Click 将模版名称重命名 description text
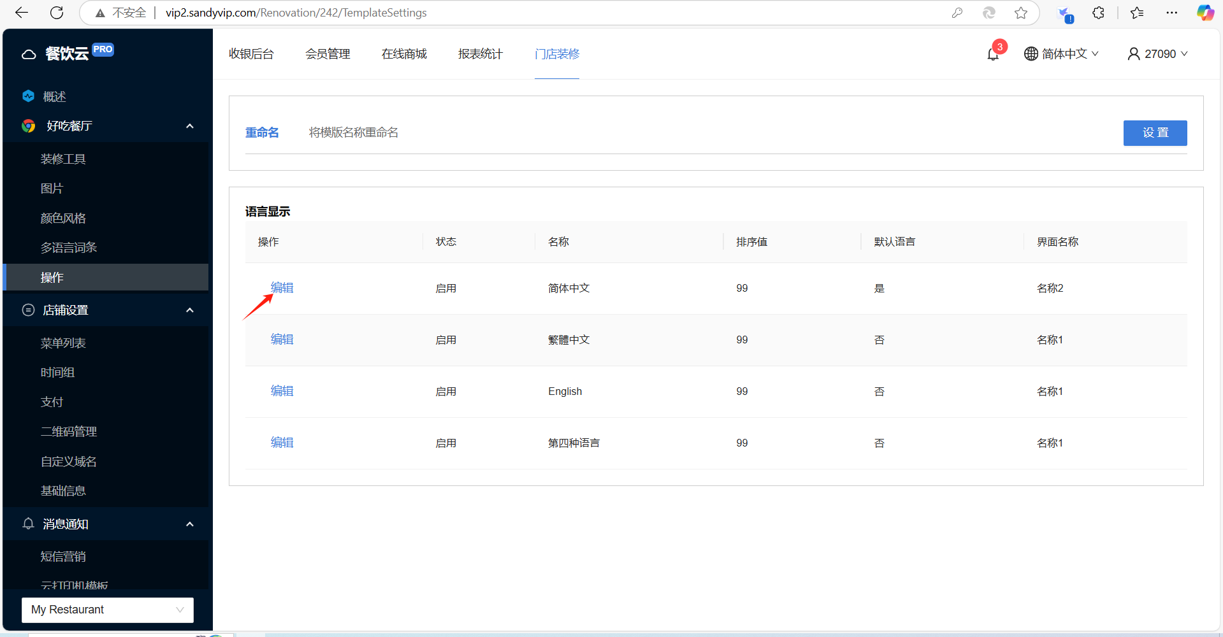The image size is (1223, 637). (354, 132)
